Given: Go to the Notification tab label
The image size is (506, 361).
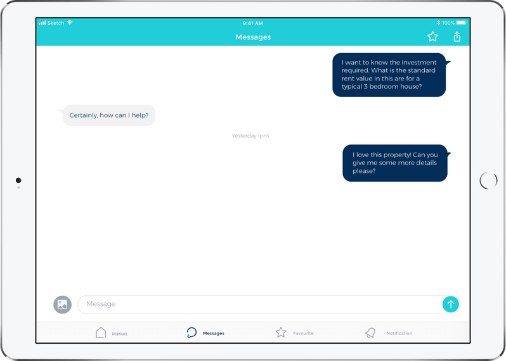Looking at the screenshot, I should pyautogui.click(x=399, y=333).
